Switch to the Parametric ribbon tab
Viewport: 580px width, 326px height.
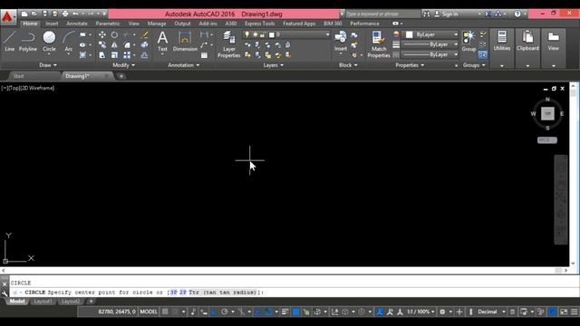click(x=108, y=24)
